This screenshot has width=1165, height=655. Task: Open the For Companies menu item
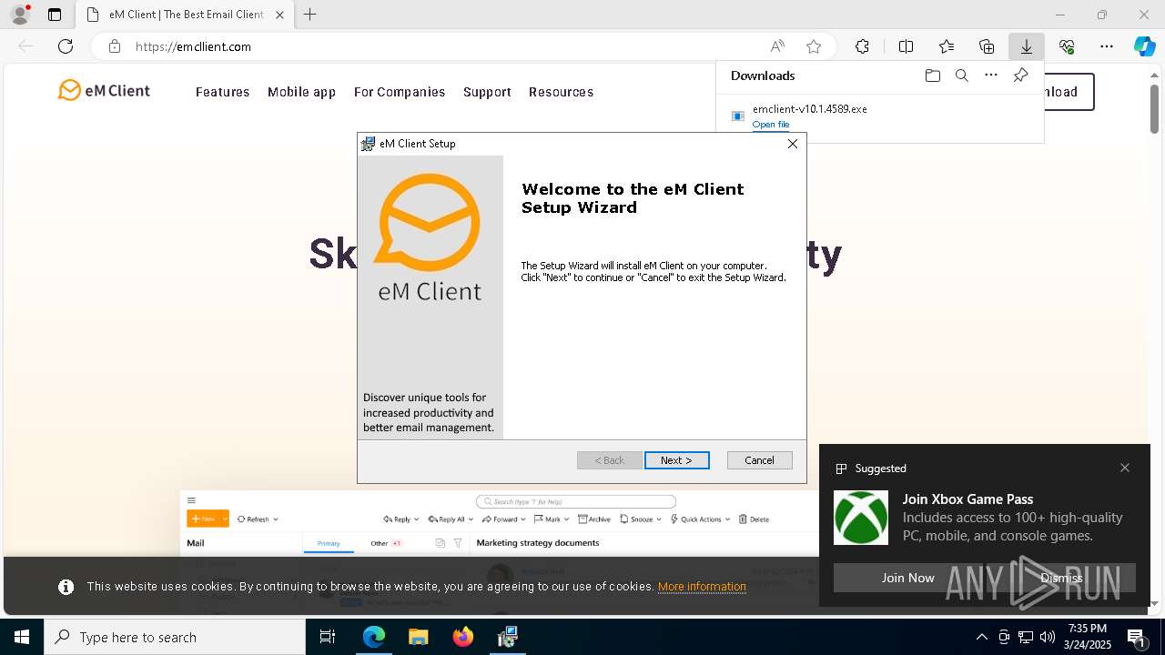[400, 92]
